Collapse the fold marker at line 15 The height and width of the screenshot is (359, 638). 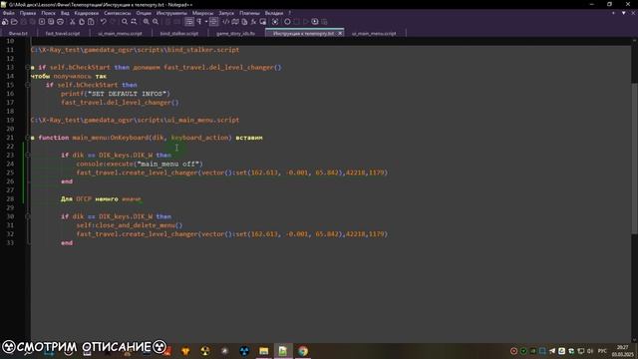[28, 85]
